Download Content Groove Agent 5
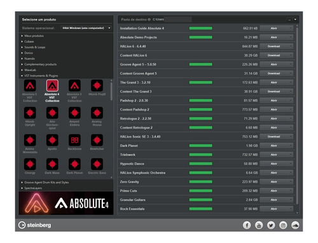 click(x=274, y=73)
